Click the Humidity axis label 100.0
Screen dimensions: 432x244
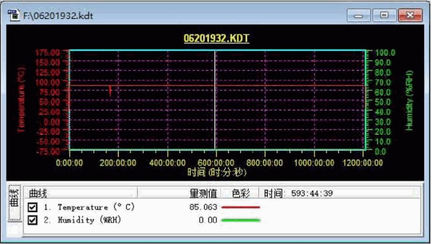click(385, 53)
